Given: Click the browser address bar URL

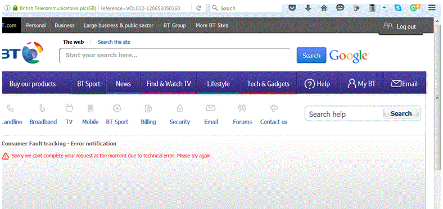Looking at the screenshot, I should (x=141, y=8).
